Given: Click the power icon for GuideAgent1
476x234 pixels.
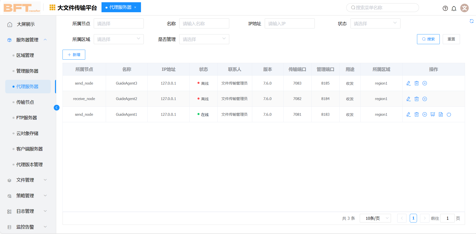Looking at the screenshot, I should coord(449,115).
